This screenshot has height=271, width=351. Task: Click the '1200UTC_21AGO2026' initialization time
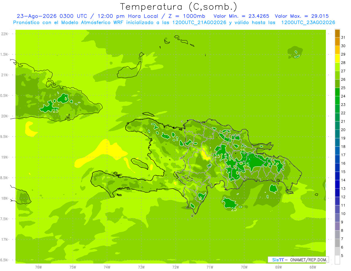tap(199, 23)
